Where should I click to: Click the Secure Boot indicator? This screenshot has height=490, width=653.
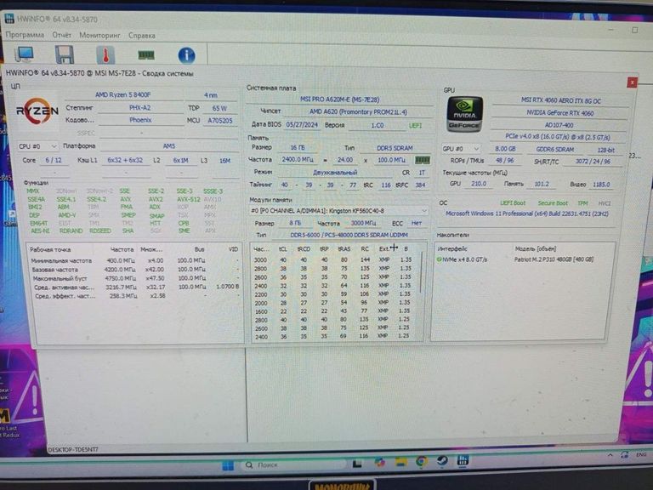(x=553, y=203)
